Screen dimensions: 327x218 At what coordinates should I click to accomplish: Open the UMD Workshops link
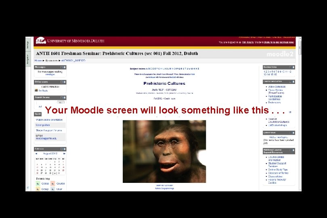coord(278,126)
